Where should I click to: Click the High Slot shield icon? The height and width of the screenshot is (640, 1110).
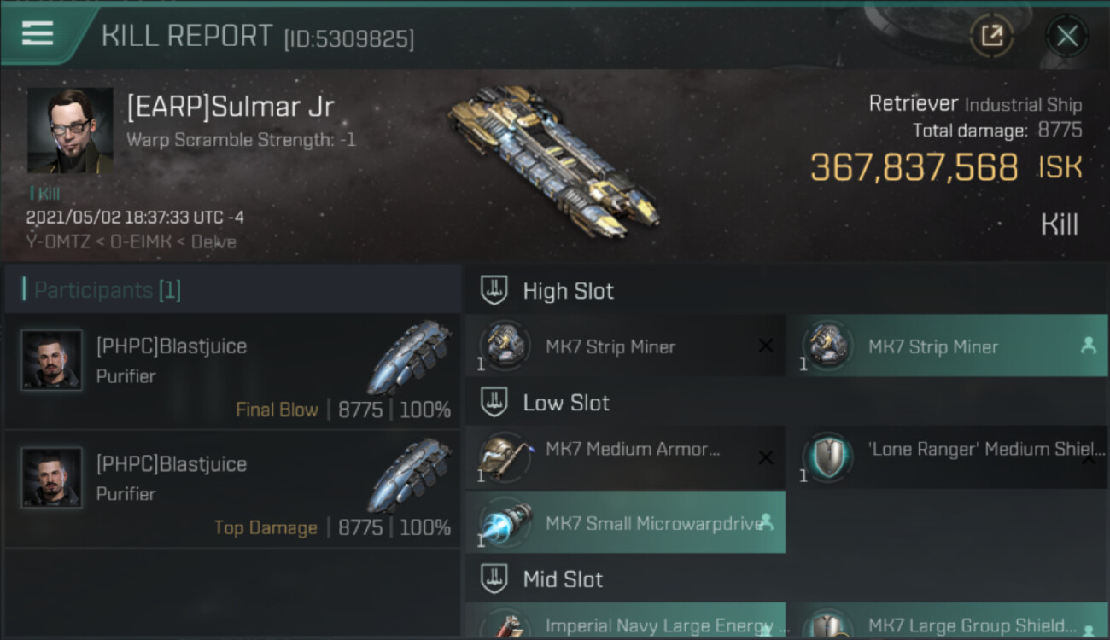[494, 290]
